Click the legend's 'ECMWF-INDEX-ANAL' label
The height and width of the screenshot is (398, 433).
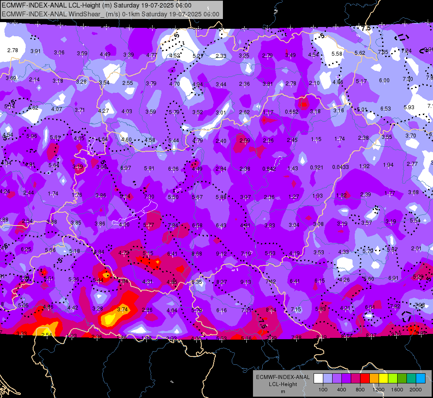point(283,377)
